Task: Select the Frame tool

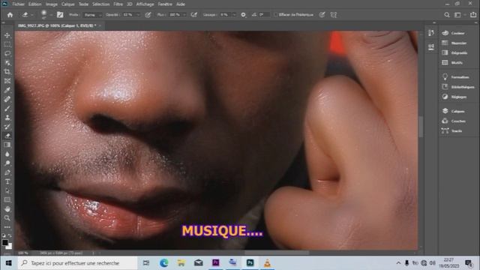Action: [7, 81]
